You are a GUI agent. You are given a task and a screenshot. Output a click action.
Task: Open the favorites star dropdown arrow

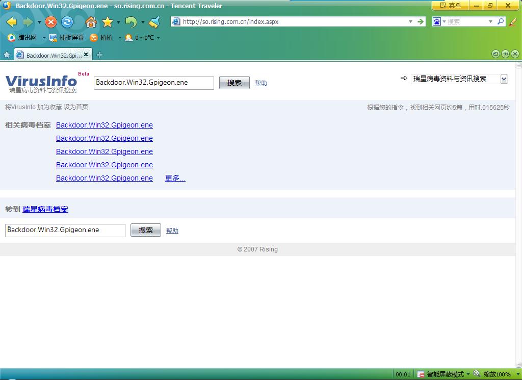click(118, 22)
